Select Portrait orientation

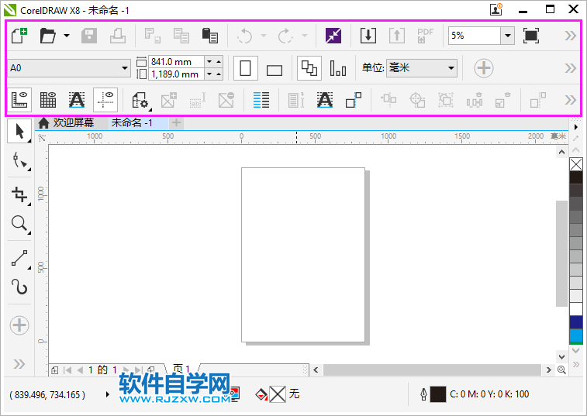click(246, 68)
